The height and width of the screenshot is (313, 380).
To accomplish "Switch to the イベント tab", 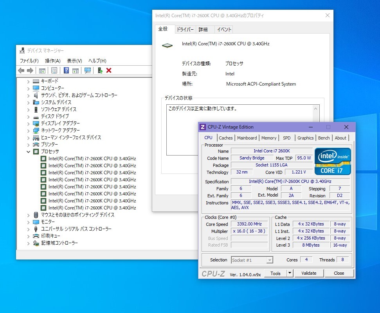I will [224, 30].
